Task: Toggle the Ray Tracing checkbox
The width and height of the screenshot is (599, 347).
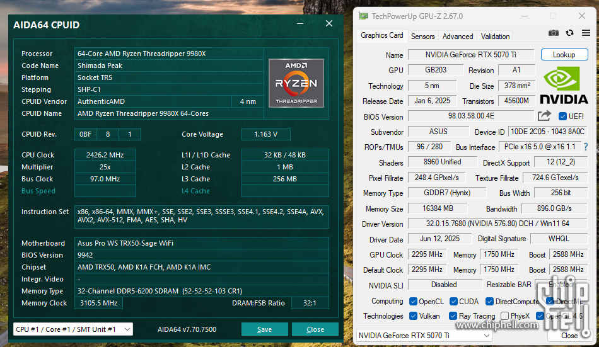Action: coord(453,316)
